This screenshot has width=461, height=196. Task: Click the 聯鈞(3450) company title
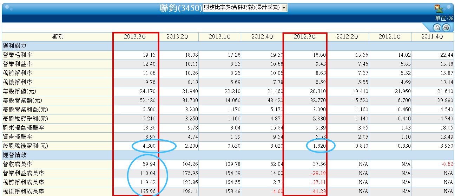point(180,8)
